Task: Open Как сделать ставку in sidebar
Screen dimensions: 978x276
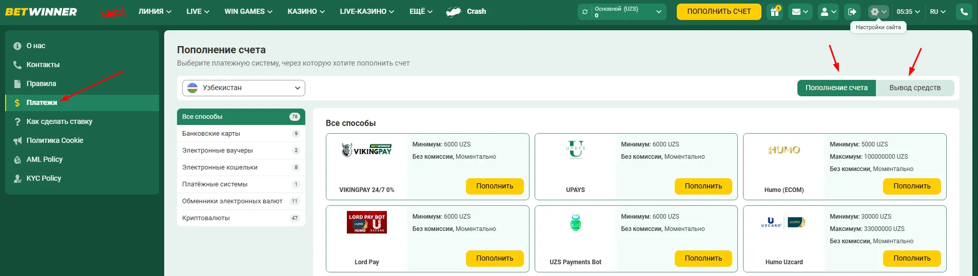Action: pyautogui.click(x=82, y=122)
